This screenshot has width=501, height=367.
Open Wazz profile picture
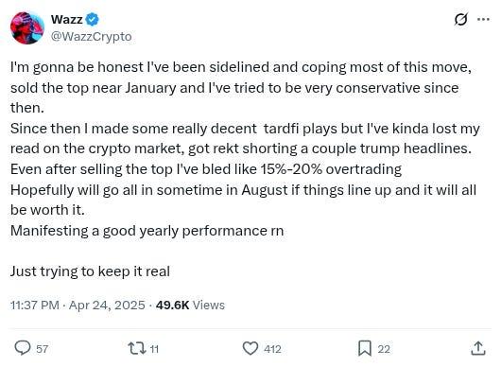[27, 27]
